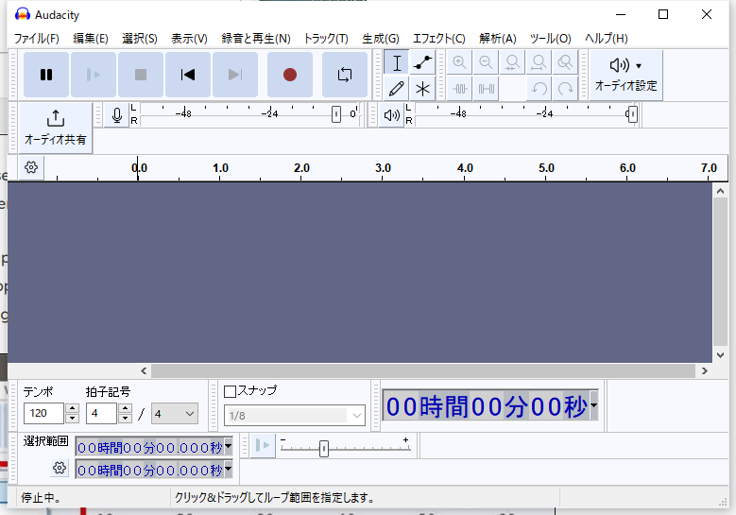Start playback with the Play button

point(94,75)
